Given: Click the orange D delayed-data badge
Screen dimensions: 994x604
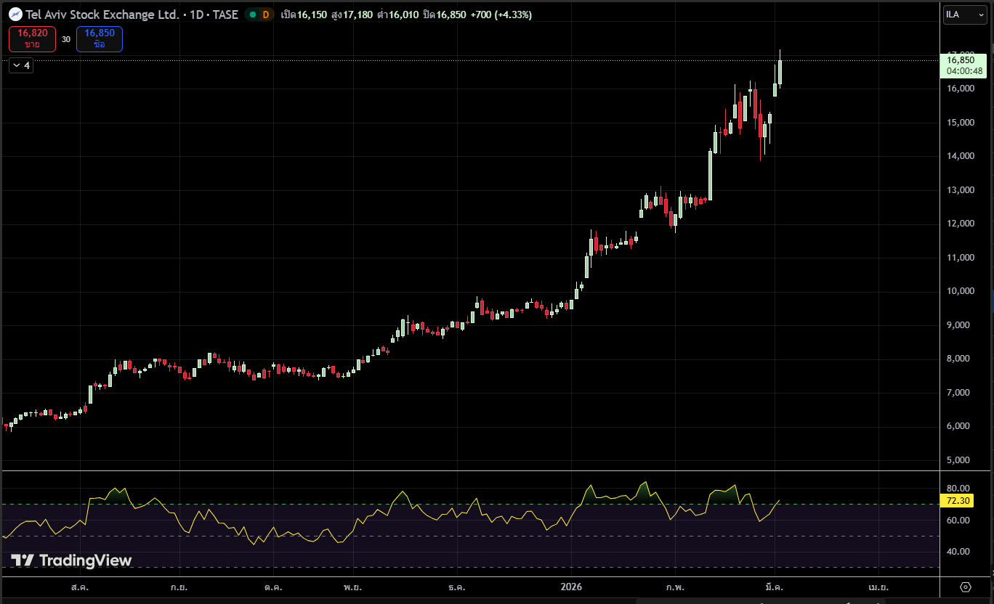Looking at the screenshot, I should [266, 15].
